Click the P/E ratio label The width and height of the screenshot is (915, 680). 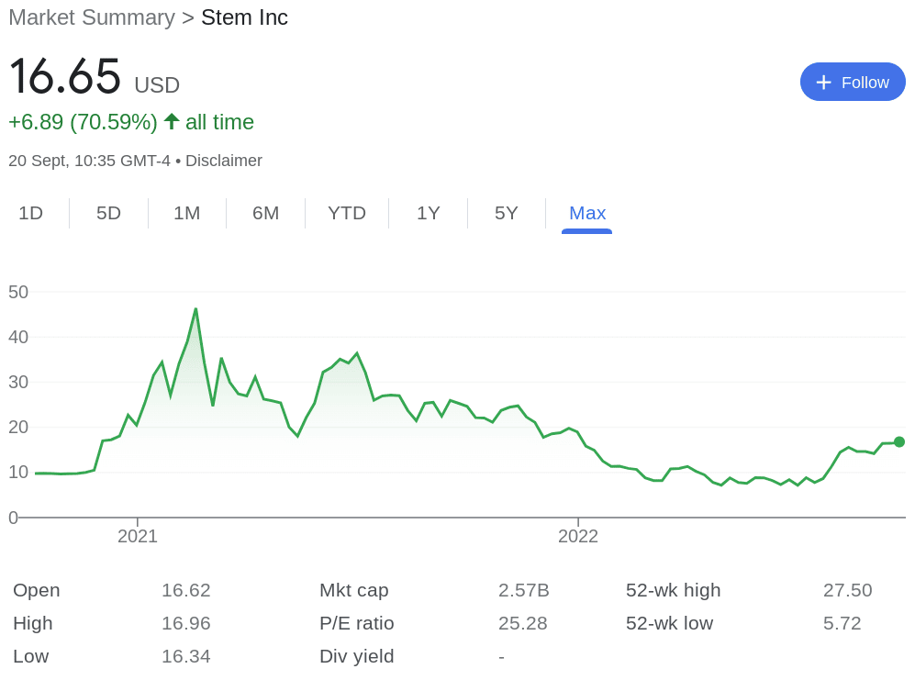pos(356,623)
